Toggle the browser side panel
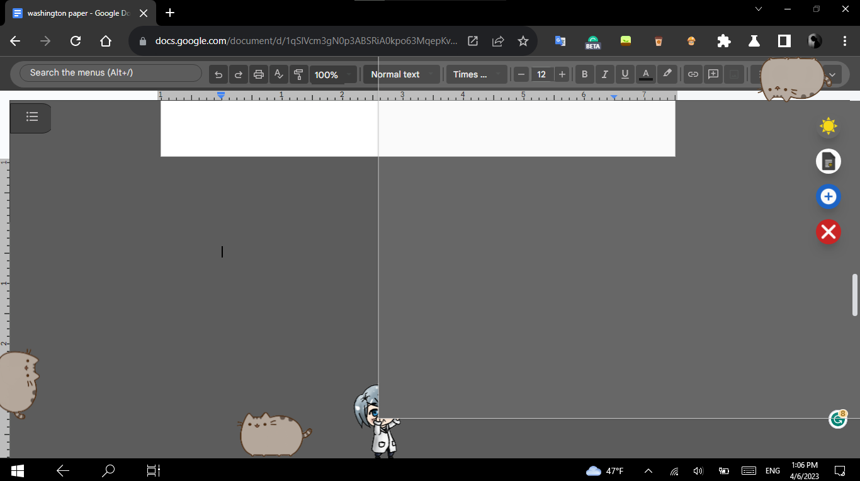Screen dimensions: 860x481 [784, 41]
